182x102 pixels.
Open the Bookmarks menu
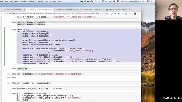[x=32, y=1]
